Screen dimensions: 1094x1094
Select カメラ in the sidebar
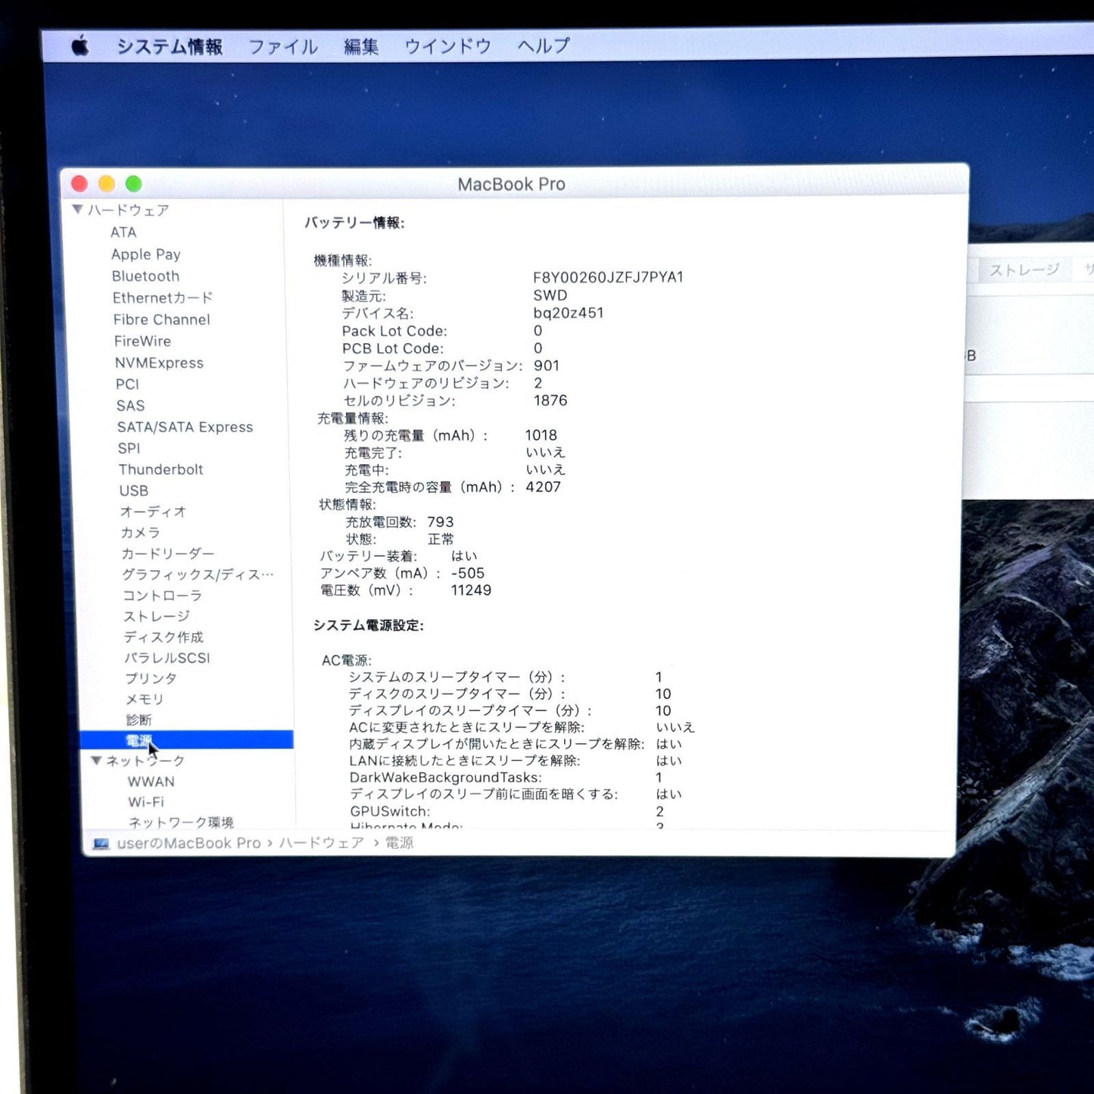coord(141,533)
